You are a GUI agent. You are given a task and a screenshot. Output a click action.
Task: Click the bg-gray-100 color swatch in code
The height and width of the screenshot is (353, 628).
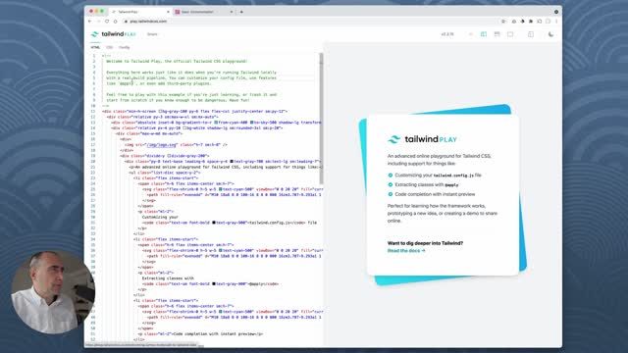160,111
